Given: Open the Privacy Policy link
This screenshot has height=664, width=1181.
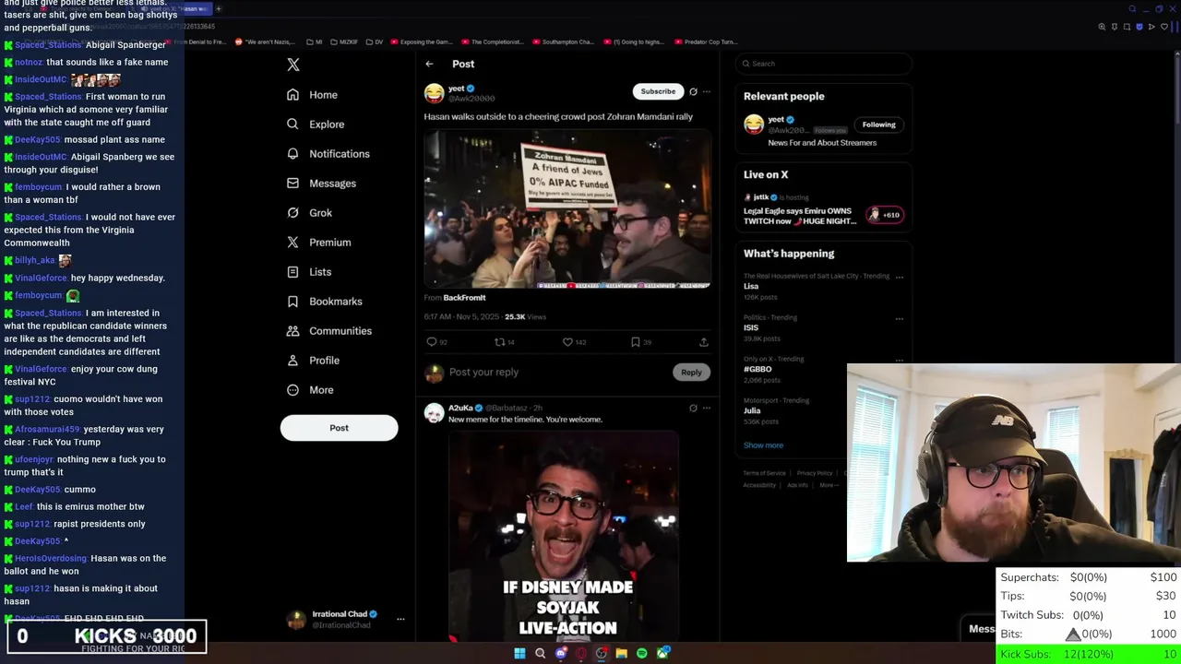Looking at the screenshot, I should coord(815,473).
